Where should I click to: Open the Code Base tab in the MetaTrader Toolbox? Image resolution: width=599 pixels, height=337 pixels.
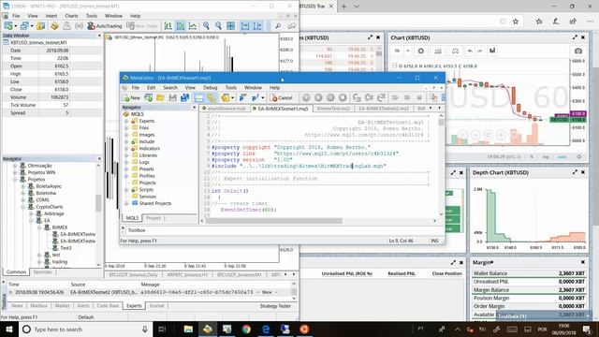click(108, 306)
